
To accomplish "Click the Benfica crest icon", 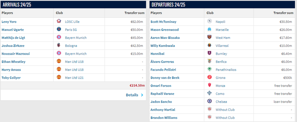I will coord(209,62).
